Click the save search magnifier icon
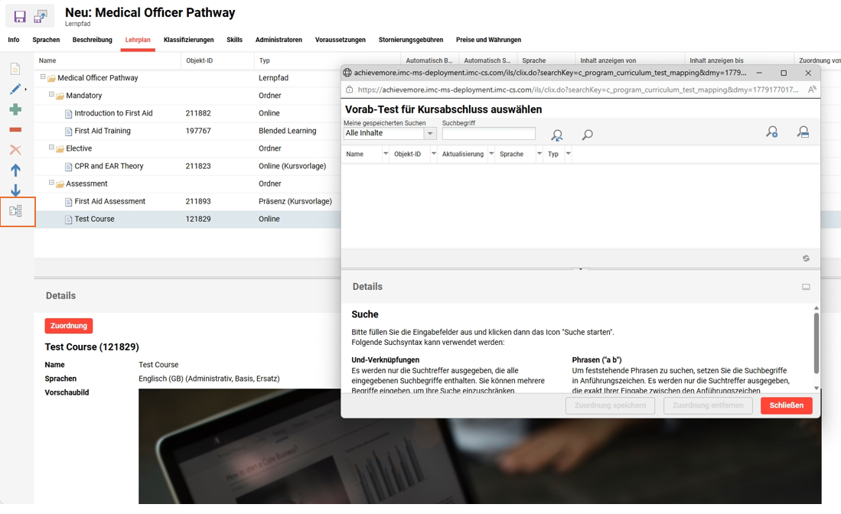 tap(803, 132)
